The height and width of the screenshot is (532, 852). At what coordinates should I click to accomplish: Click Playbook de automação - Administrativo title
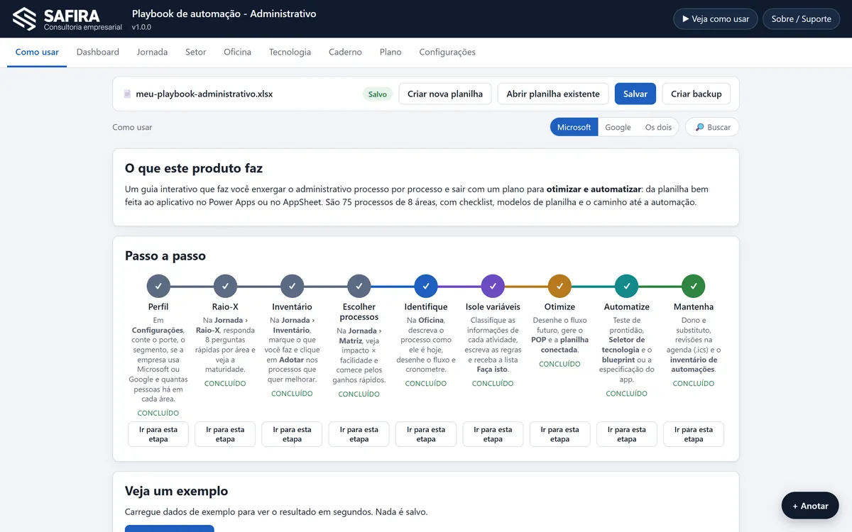click(224, 13)
